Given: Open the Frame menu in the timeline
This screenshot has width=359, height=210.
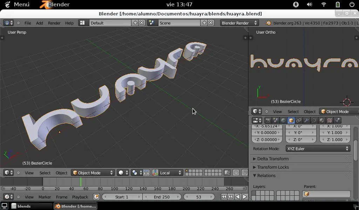Looking at the screenshot, I should [x=62, y=197].
